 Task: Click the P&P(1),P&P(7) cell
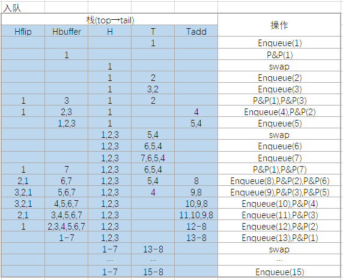click(279, 169)
